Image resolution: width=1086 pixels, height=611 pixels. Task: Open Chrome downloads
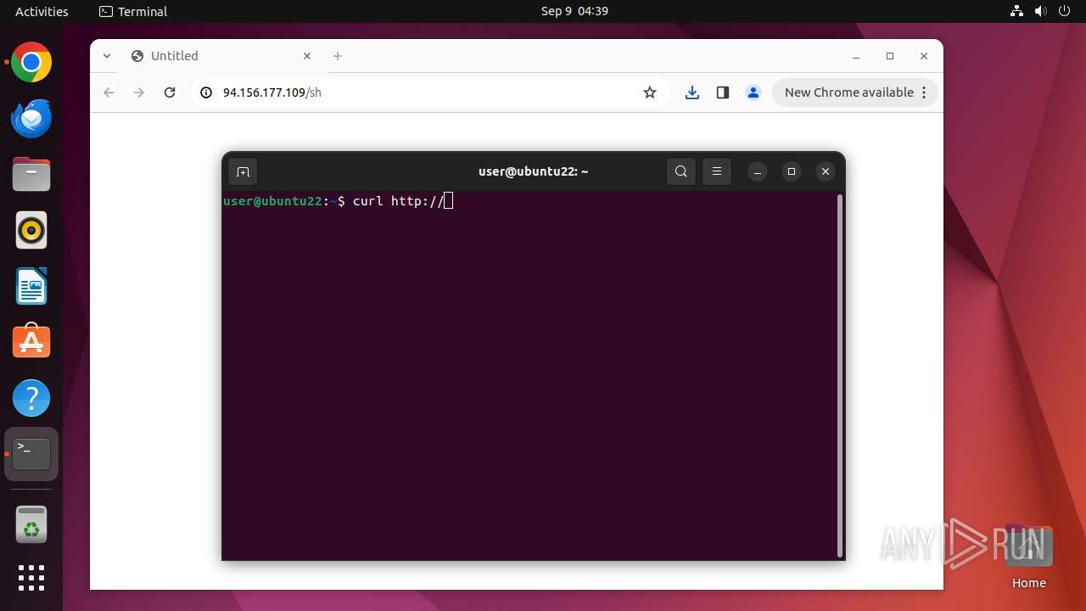(x=692, y=92)
